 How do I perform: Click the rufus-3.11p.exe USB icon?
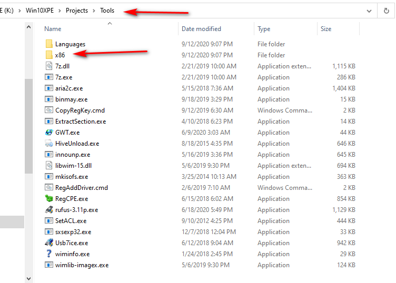click(x=49, y=210)
